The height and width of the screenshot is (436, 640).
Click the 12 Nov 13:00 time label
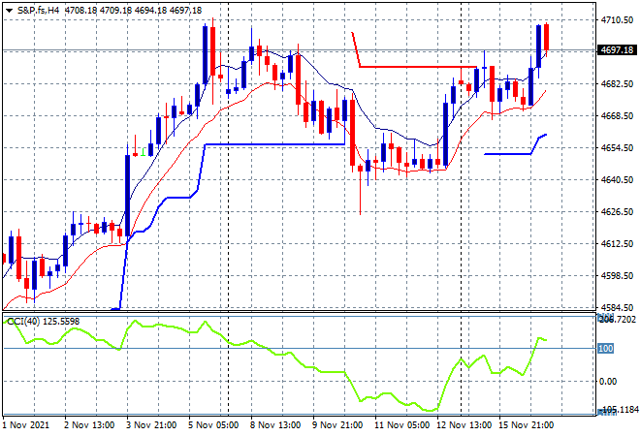coord(464,425)
